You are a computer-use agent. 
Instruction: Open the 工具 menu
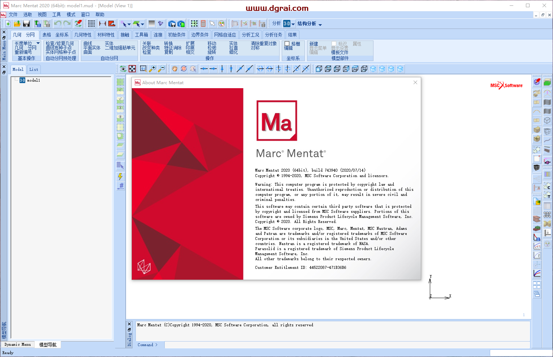click(56, 14)
